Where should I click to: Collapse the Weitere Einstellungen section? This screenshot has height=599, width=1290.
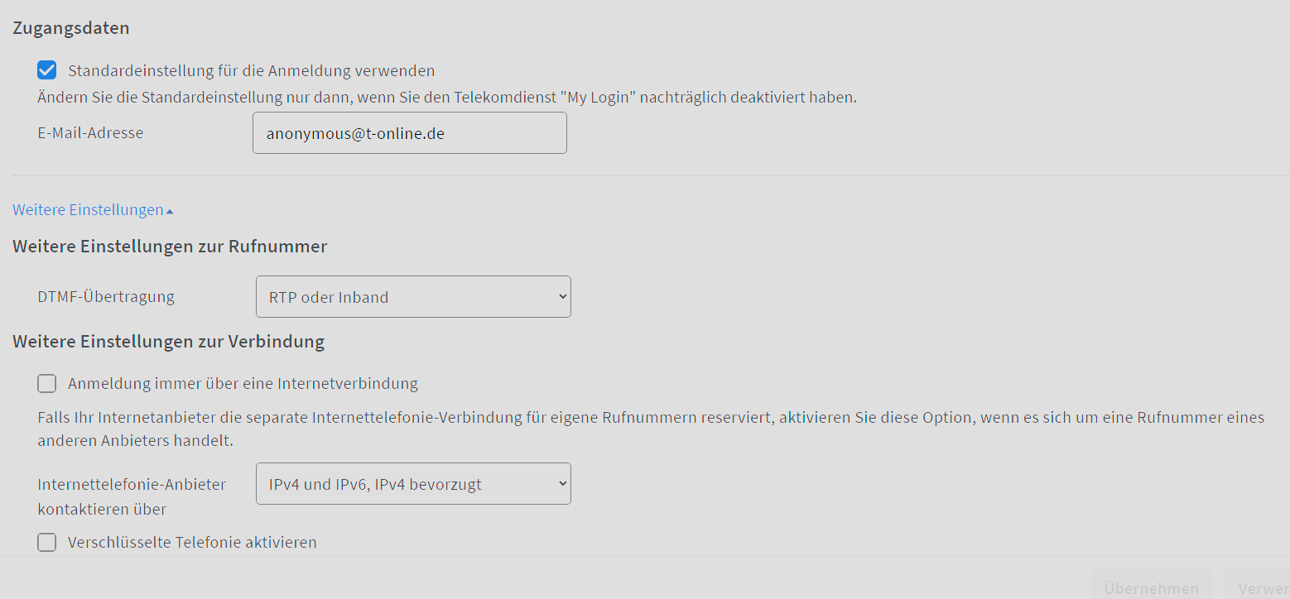[x=88, y=210]
